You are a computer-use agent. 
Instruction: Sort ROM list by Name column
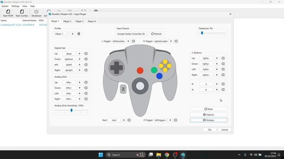[4, 21]
